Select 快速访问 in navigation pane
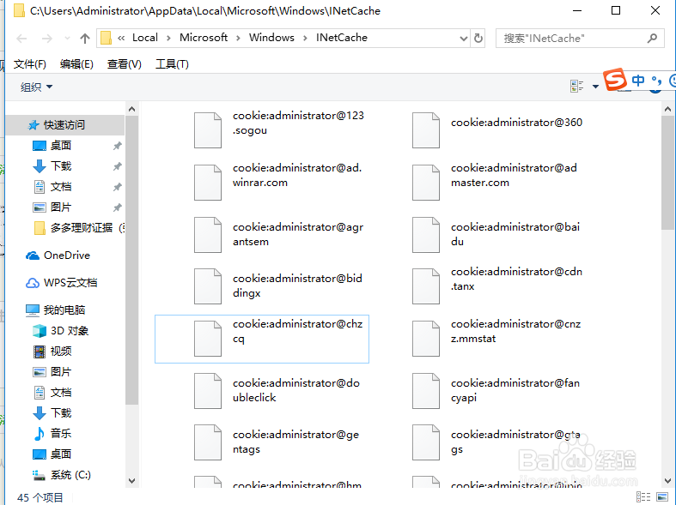 coord(64,125)
